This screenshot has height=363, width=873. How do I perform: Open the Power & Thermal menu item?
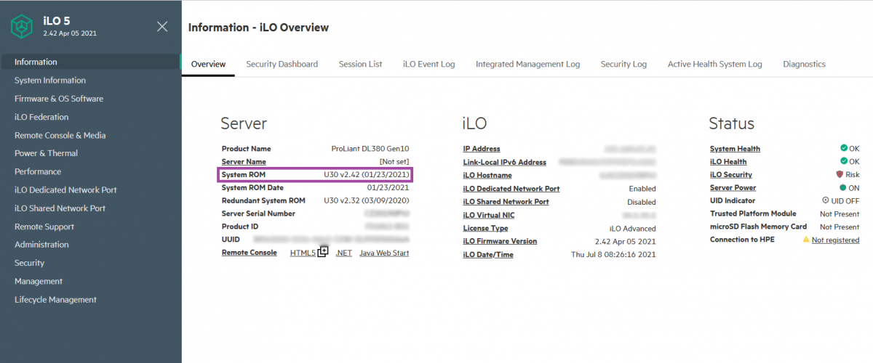(46, 153)
